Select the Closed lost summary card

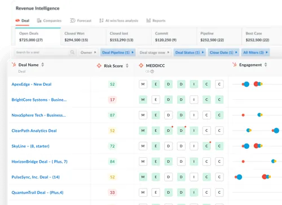129,37
